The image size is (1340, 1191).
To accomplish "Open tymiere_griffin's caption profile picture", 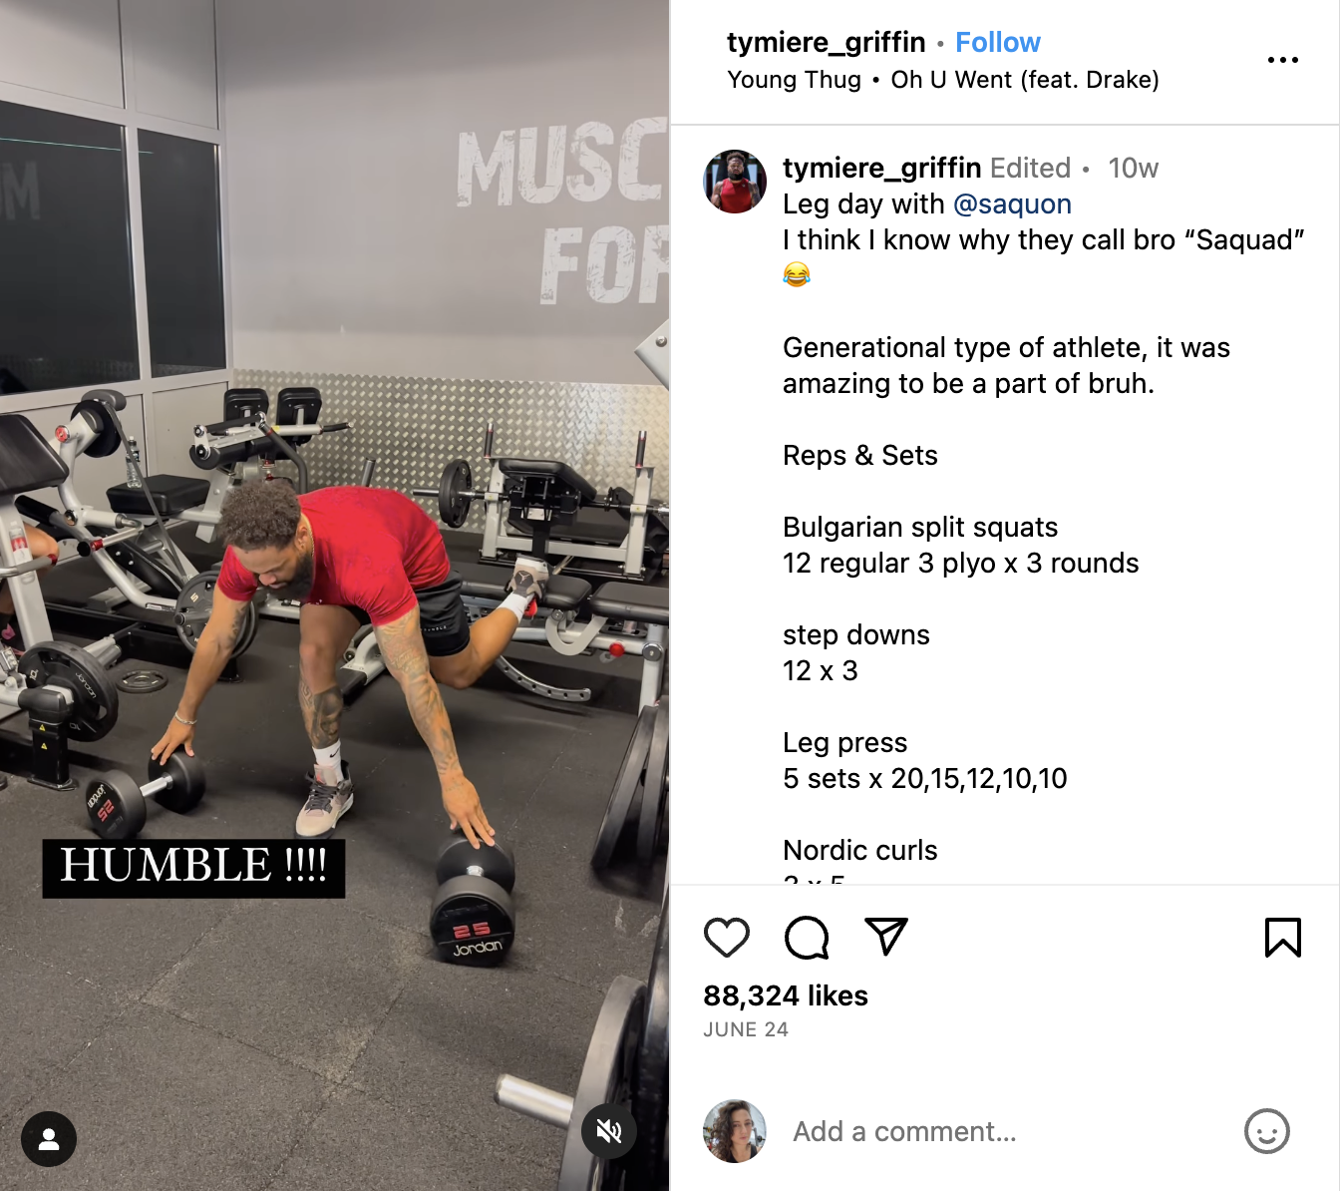I will pyautogui.click(x=736, y=182).
